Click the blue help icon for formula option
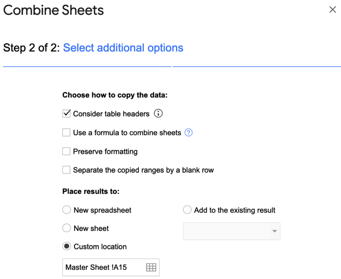The width and height of the screenshot is (341, 279). coord(189,132)
